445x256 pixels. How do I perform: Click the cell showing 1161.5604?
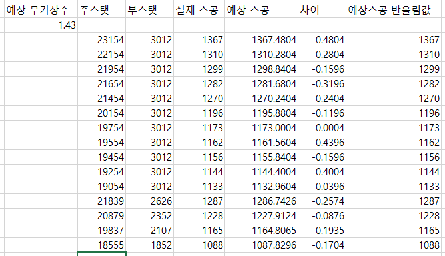261,143
